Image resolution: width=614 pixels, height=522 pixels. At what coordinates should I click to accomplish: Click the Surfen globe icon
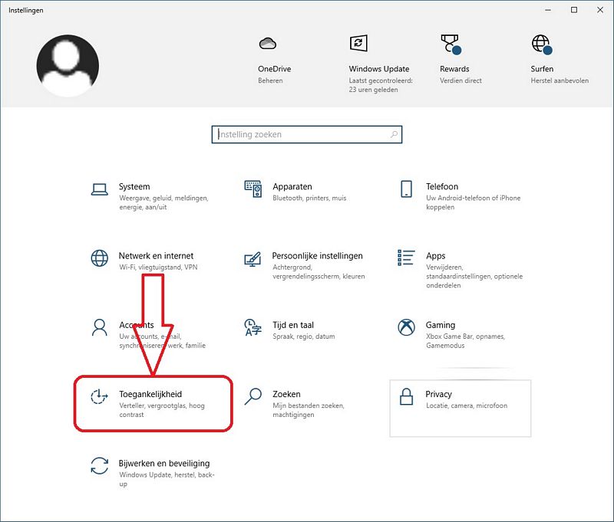click(x=542, y=44)
